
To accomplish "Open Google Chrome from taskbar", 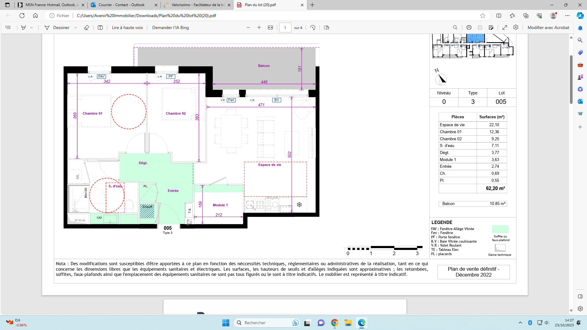I will [x=335, y=323].
